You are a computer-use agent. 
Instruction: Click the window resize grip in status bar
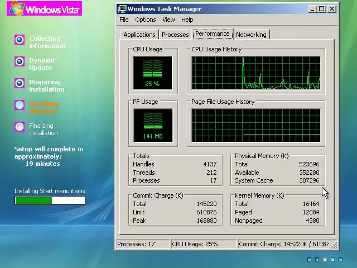334,246
